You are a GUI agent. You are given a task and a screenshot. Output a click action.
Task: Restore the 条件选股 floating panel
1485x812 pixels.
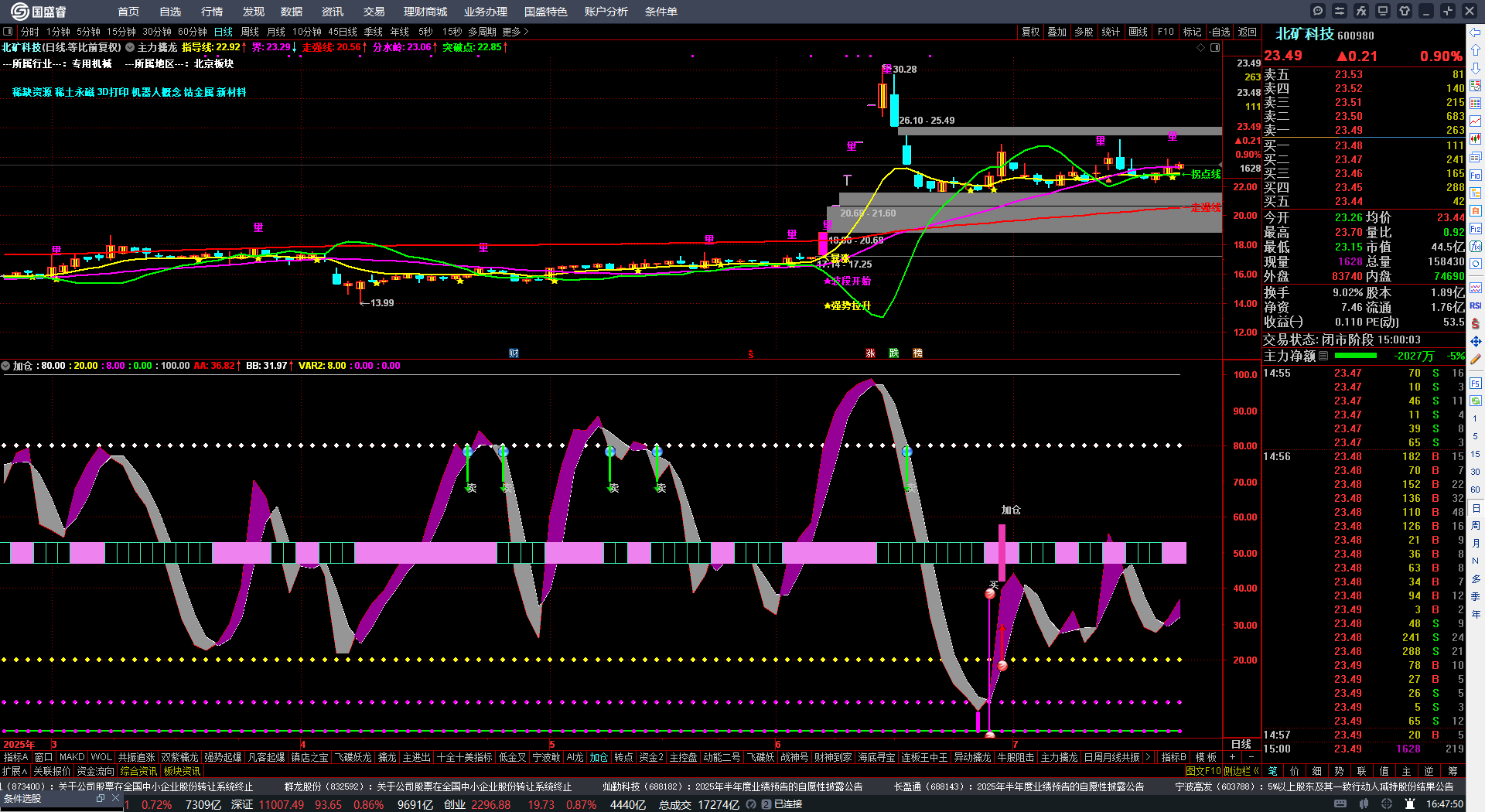click(x=101, y=798)
